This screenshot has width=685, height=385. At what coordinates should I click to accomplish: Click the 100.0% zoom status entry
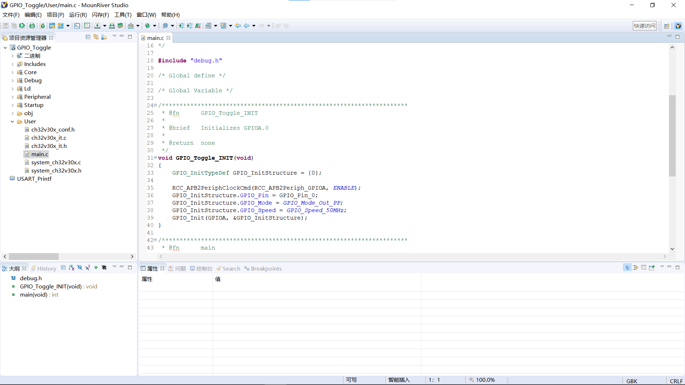click(482, 380)
